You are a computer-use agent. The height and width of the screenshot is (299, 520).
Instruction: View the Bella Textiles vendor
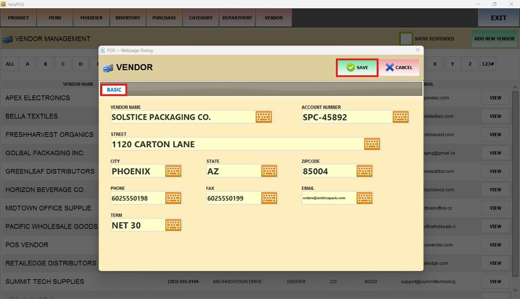(495, 116)
